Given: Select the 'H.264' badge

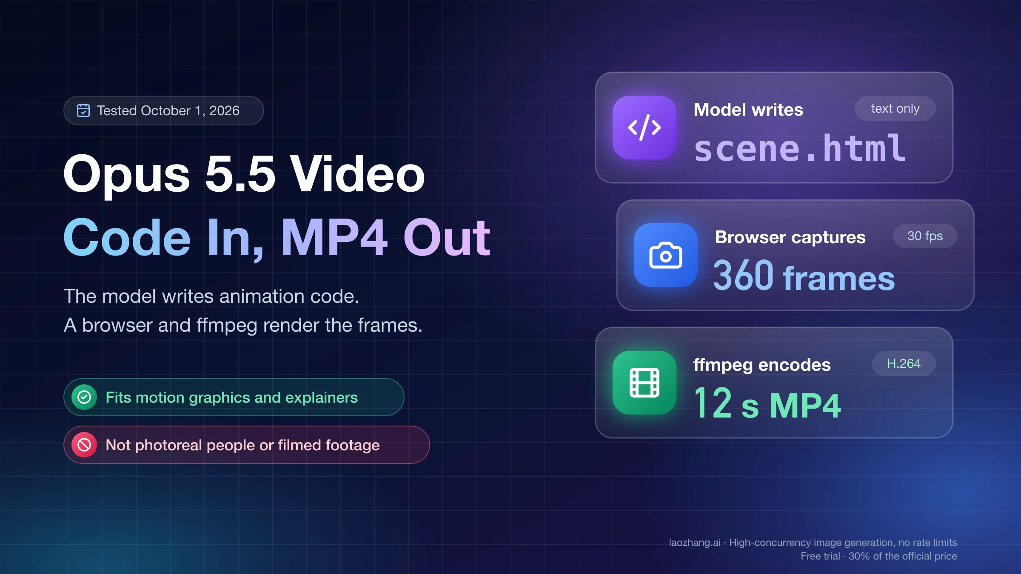Looking at the screenshot, I should 904,364.
